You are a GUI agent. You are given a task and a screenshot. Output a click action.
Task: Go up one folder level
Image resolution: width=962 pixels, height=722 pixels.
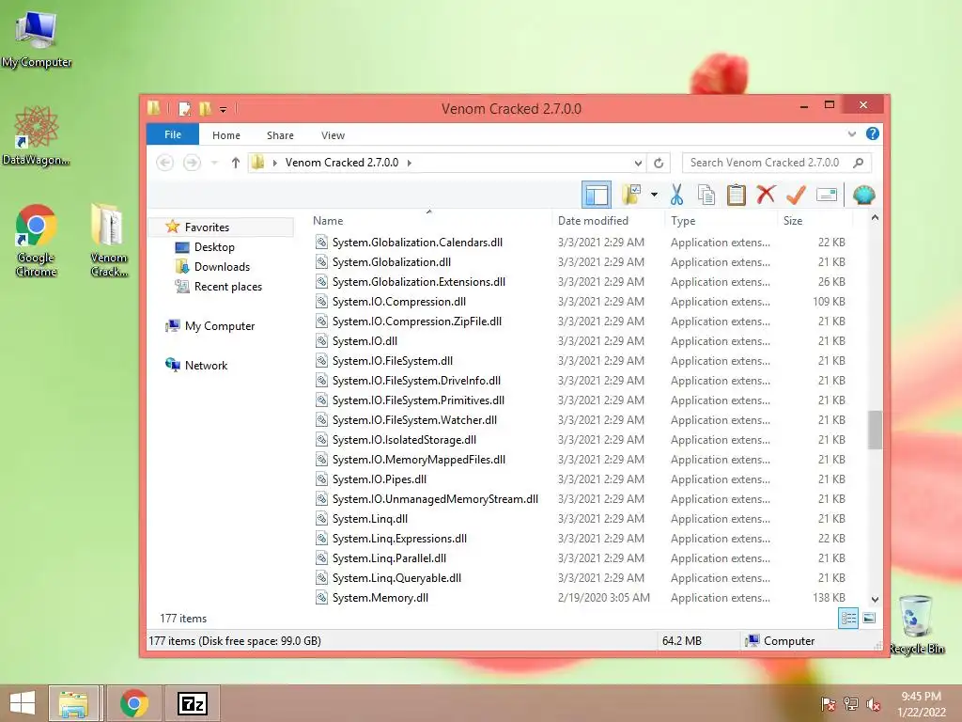point(236,163)
